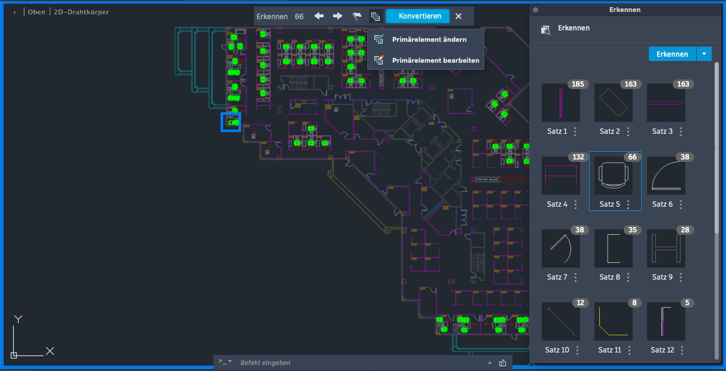Viewport: 726px width, 371px height.
Task: Select the Satz 2 thumbnail
Action: pyautogui.click(x=614, y=103)
